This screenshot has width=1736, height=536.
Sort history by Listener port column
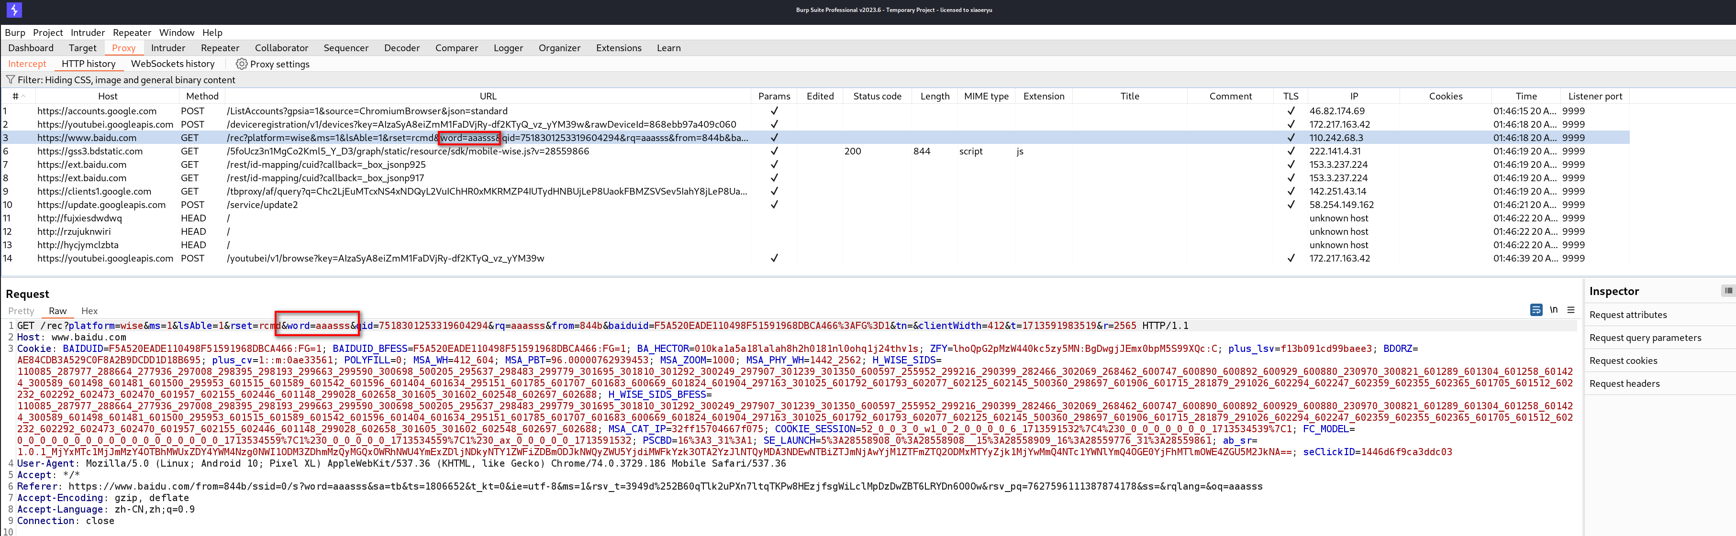[x=1595, y=96]
